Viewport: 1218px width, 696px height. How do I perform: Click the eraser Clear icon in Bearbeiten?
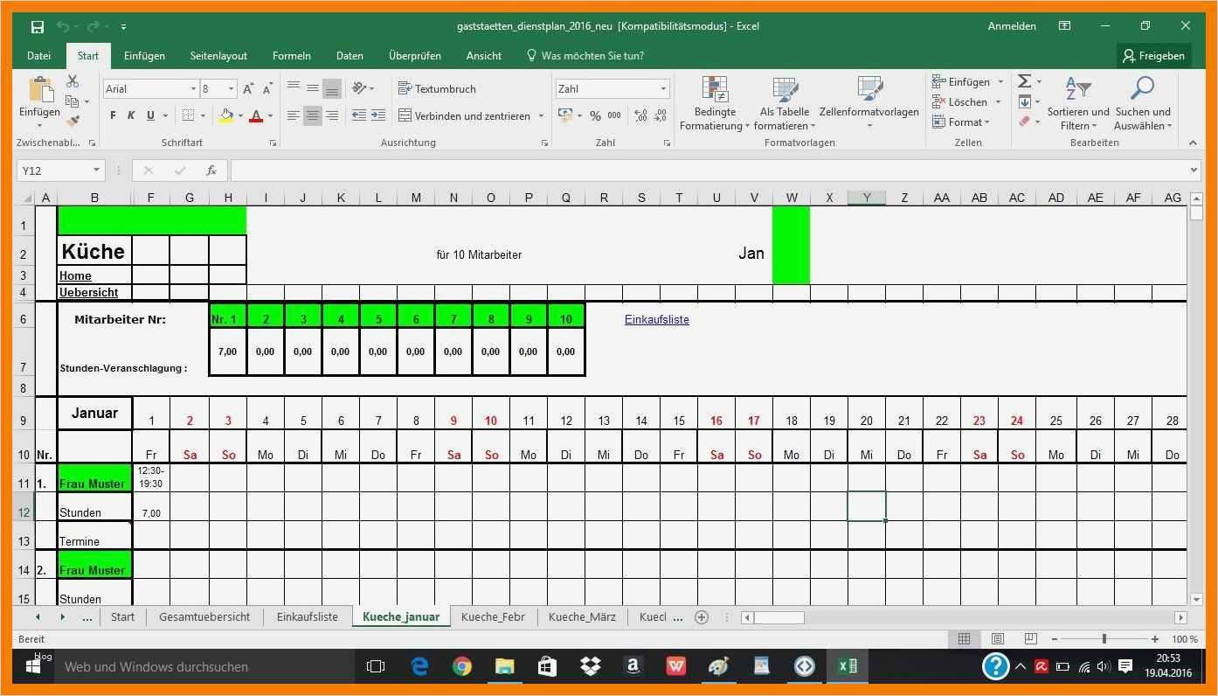1024,122
